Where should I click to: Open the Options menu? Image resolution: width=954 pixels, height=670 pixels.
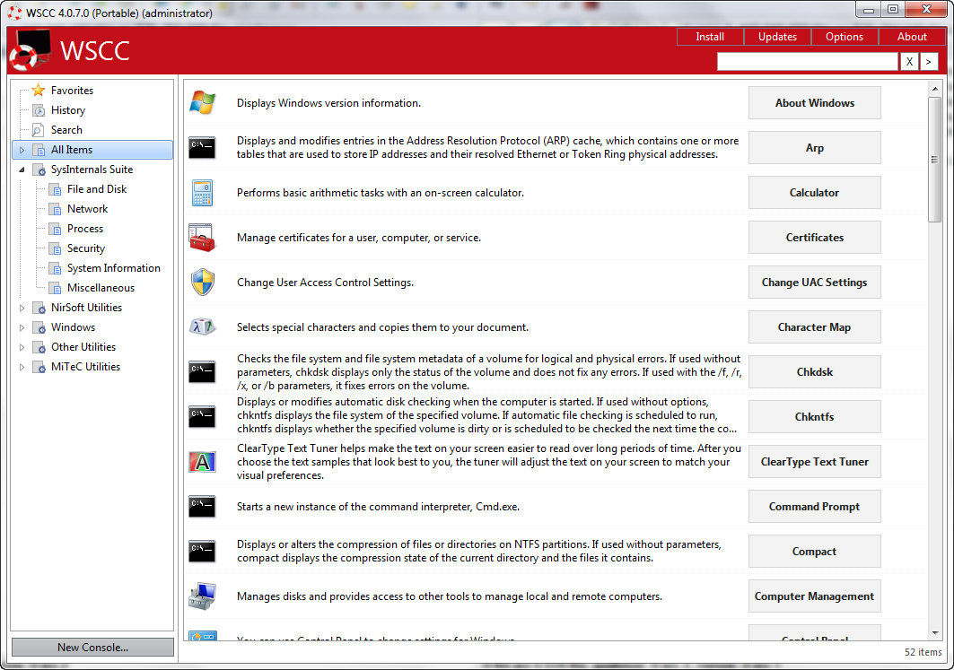point(844,37)
